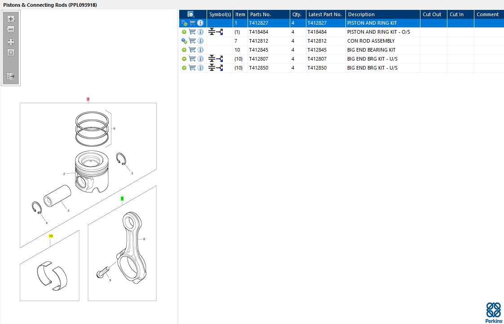The height and width of the screenshot is (324, 504).
Task: Click the list export arrow icon
Action: [11, 76]
